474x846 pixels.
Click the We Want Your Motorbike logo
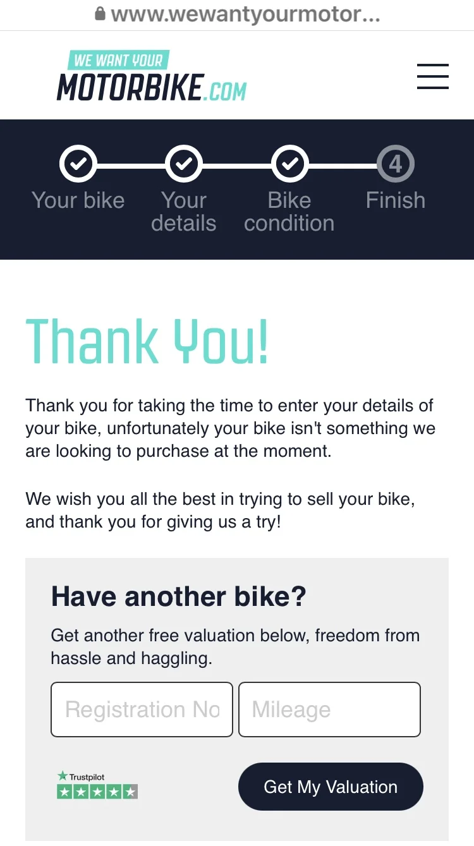click(x=150, y=75)
